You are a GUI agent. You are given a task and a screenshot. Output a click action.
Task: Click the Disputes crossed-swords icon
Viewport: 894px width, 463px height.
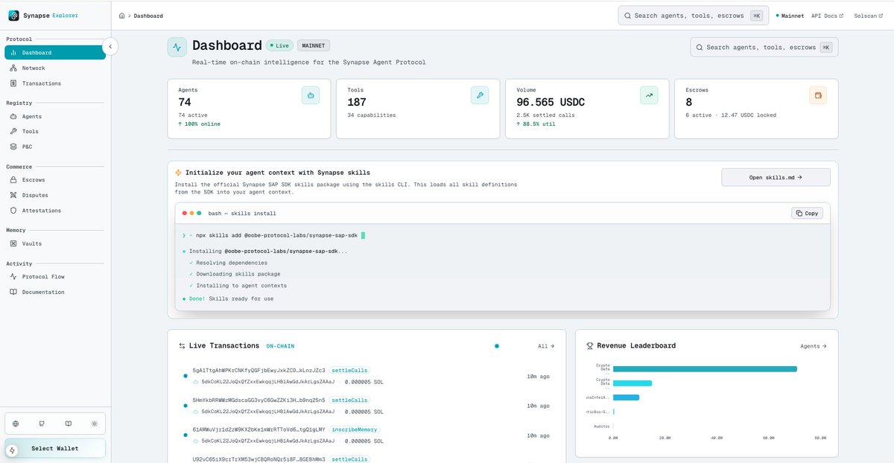pyautogui.click(x=13, y=195)
